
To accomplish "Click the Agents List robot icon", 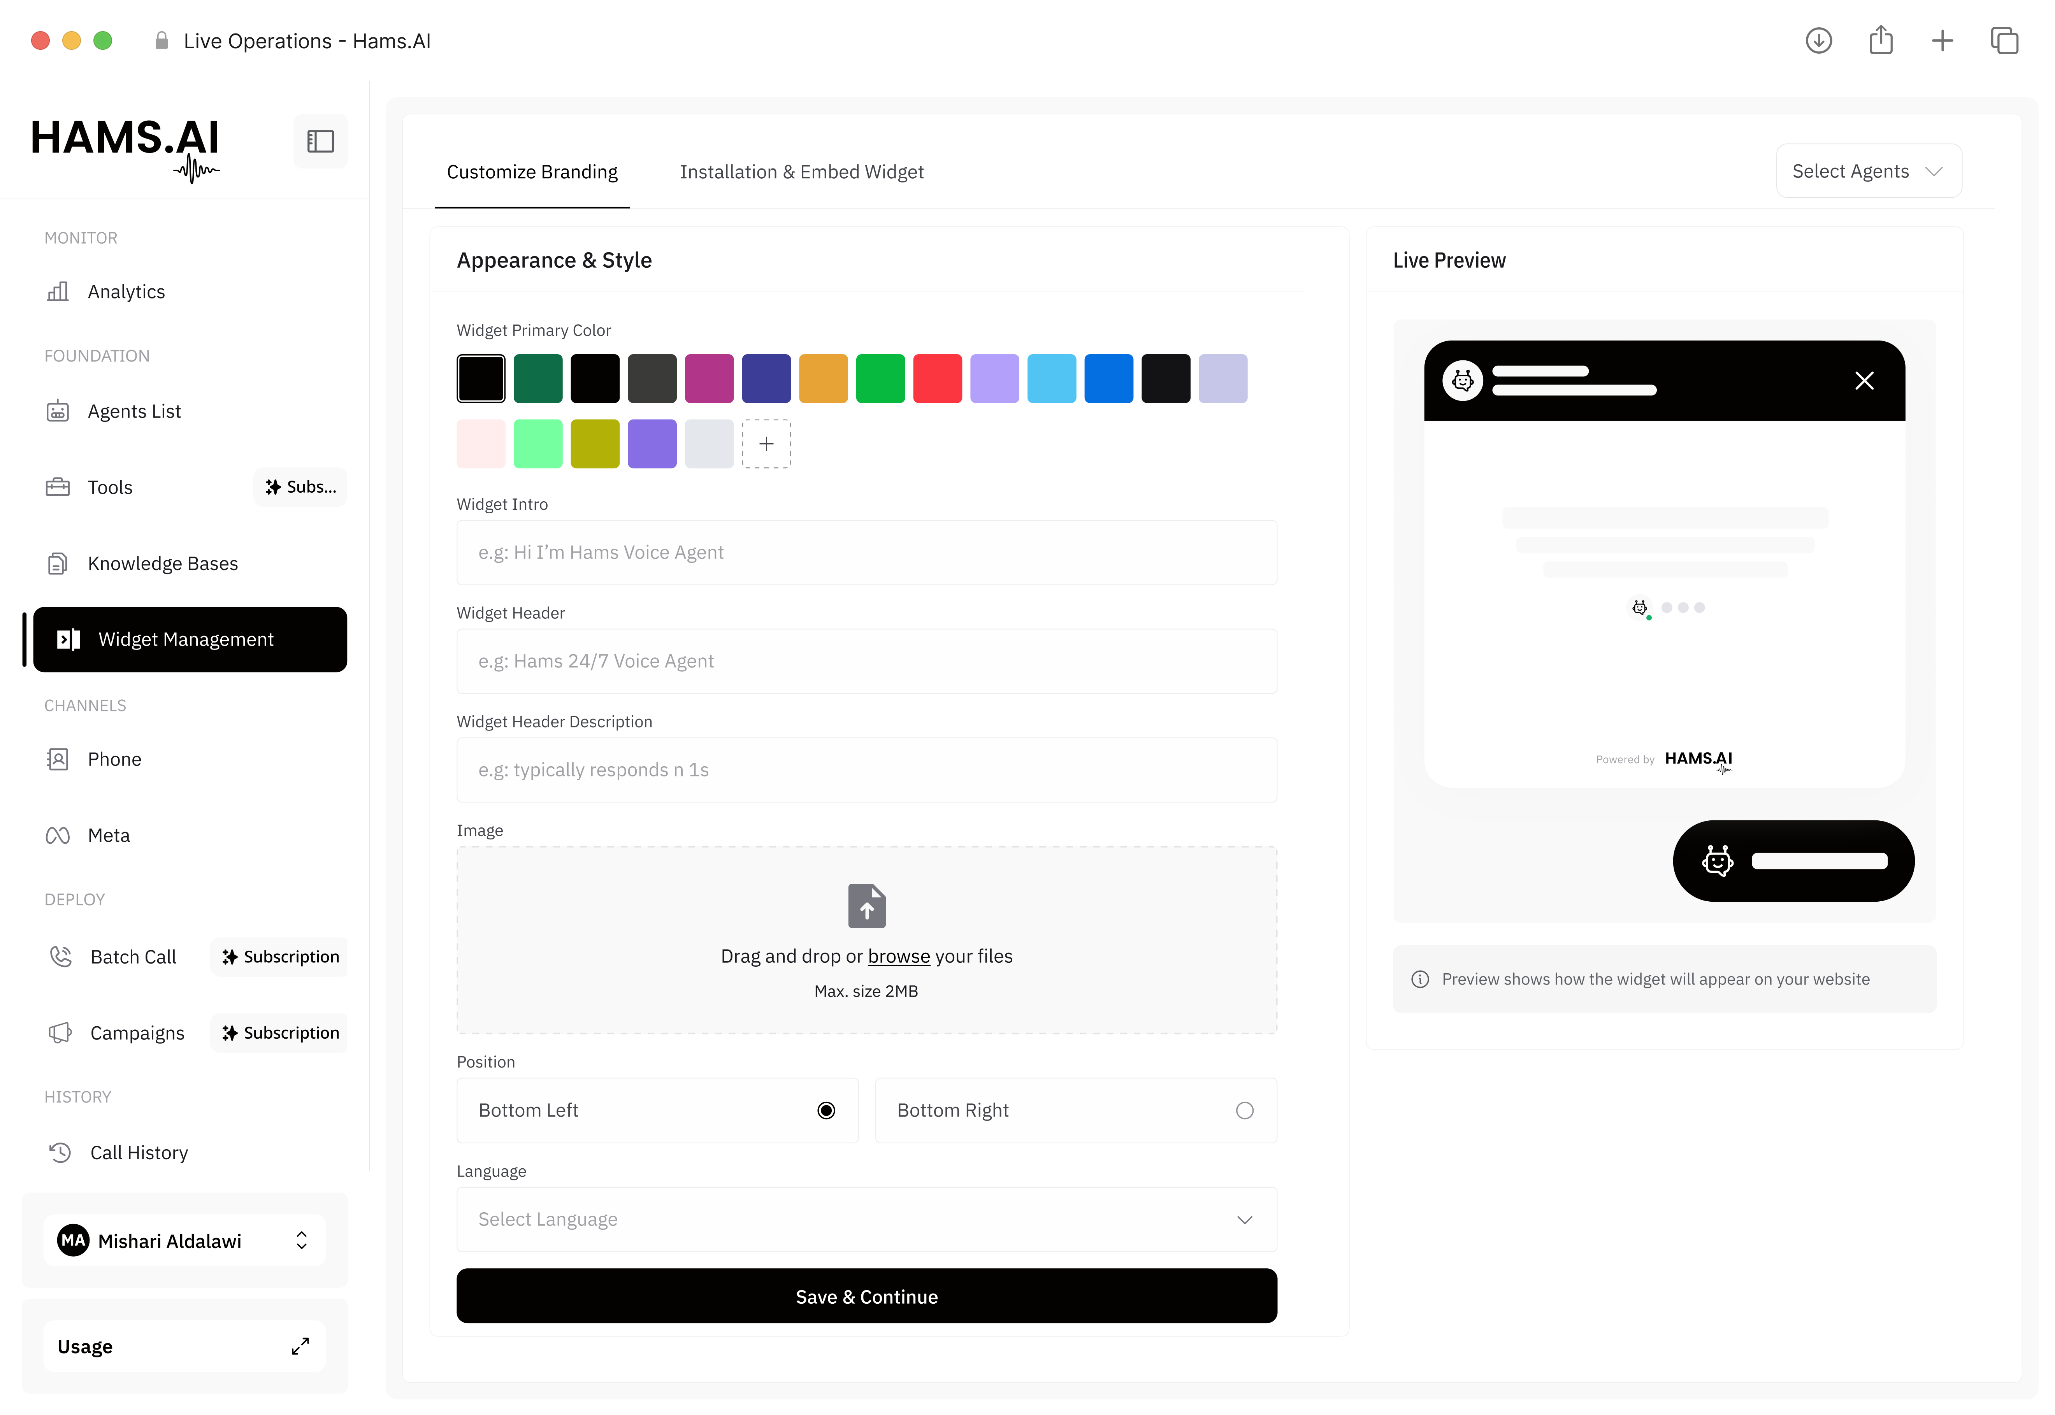I will click(58, 411).
